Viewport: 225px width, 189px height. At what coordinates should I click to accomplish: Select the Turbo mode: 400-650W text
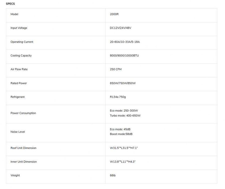pyautogui.click(x=125, y=115)
